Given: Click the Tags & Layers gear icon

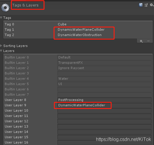Looking at the screenshot, I should [x=5, y=8].
